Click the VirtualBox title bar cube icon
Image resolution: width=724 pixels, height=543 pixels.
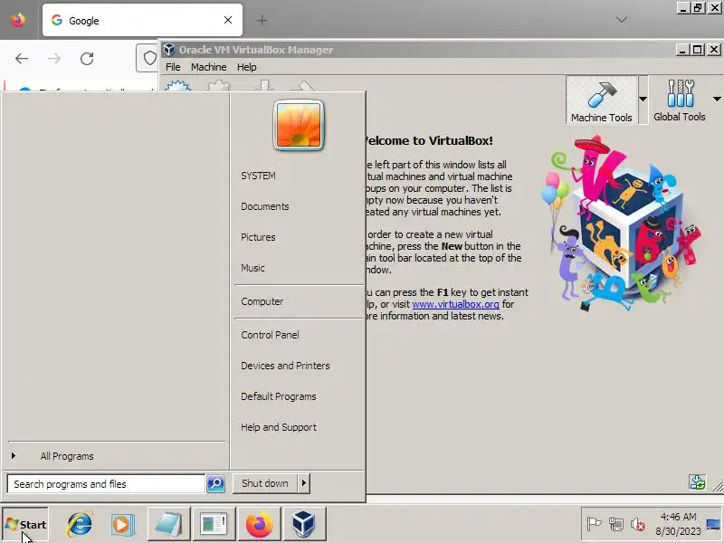(169, 50)
